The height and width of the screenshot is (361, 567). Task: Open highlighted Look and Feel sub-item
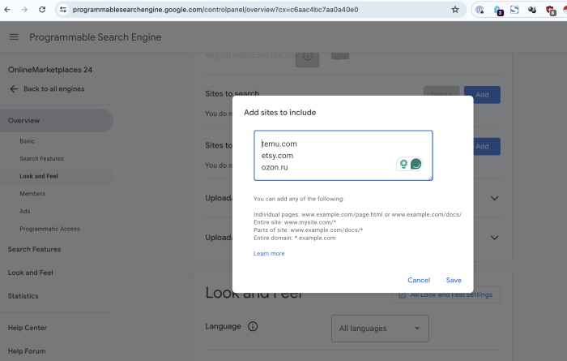click(39, 176)
